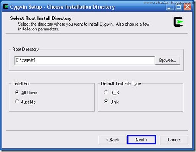Click the Browse... button
The height and width of the screenshot is (152, 196).
coord(167,61)
